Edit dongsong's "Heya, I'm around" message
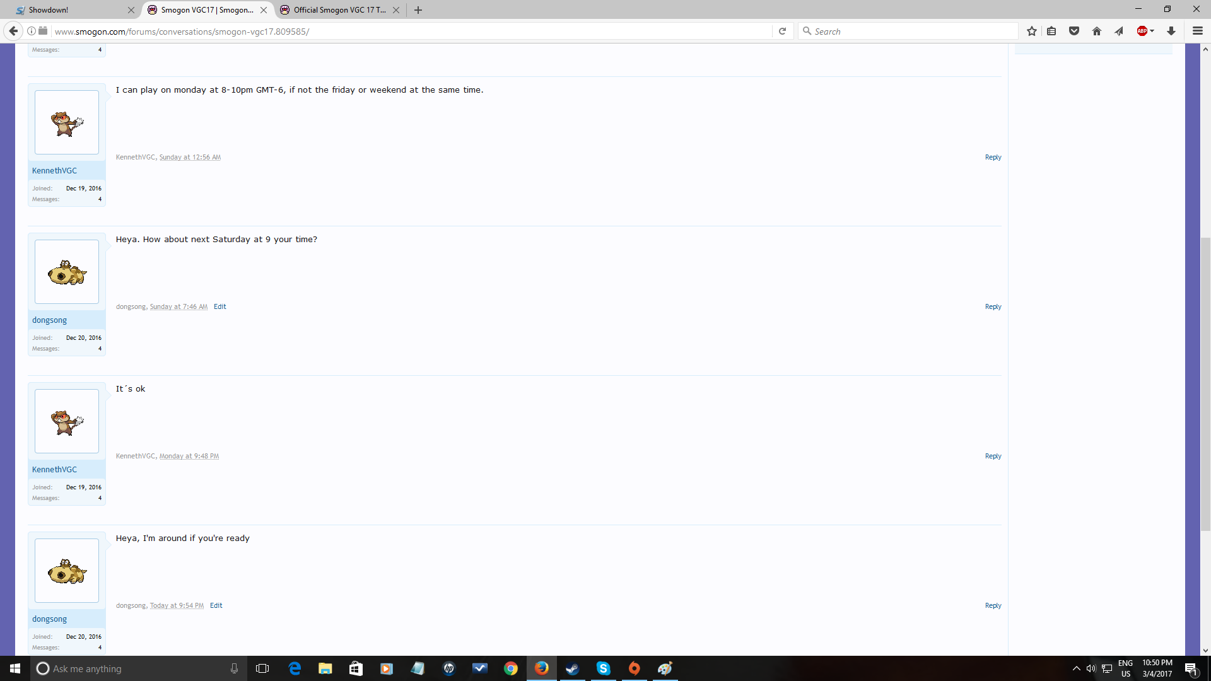Screen dimensions: 1211x681 click(x=216, y=605)
